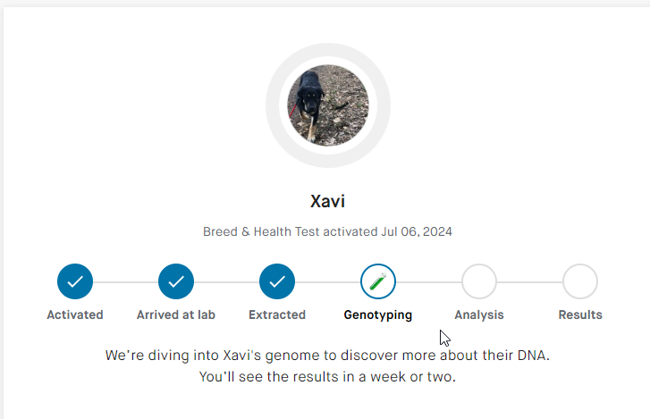
Task: Click the Xavi name heading
Action: [328, 202]
